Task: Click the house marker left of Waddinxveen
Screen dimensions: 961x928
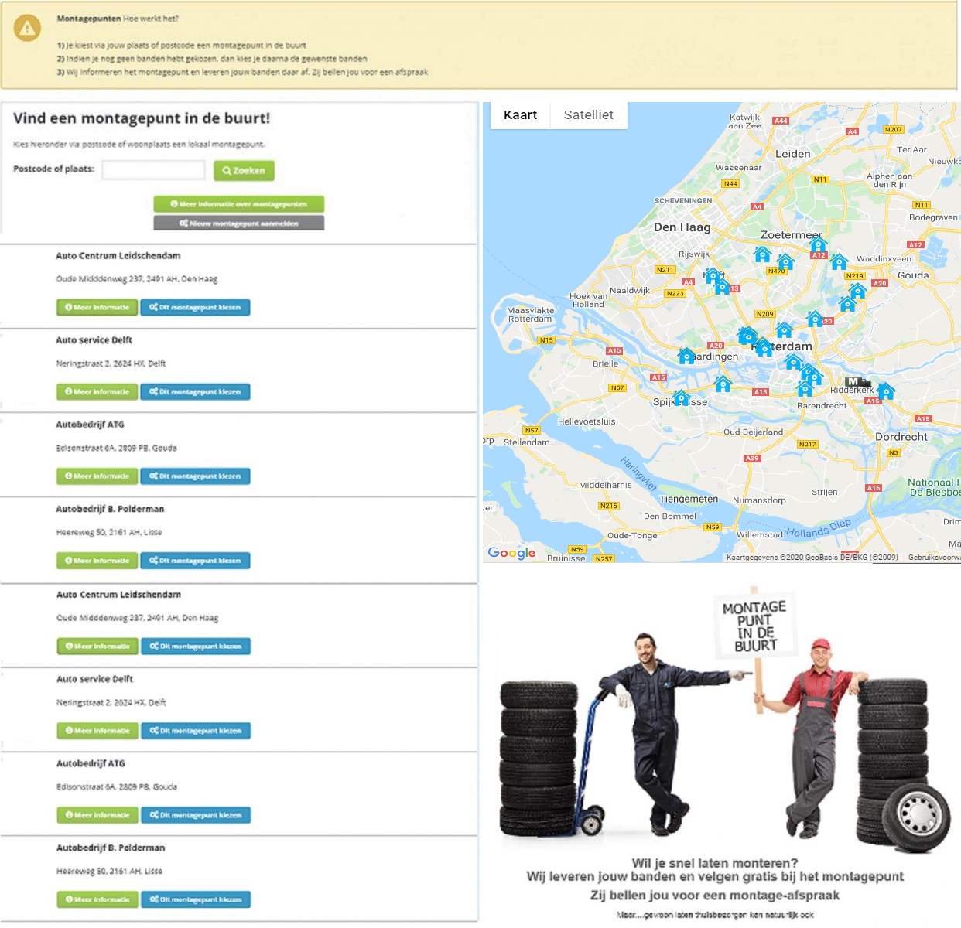Action: tap(839, 261)
